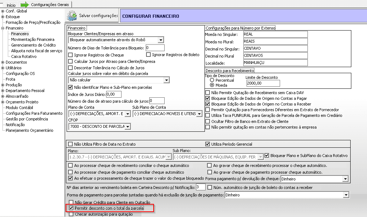Uncheck Bloquear Edição de Origem no Contas a Pagar

point(208,98)
